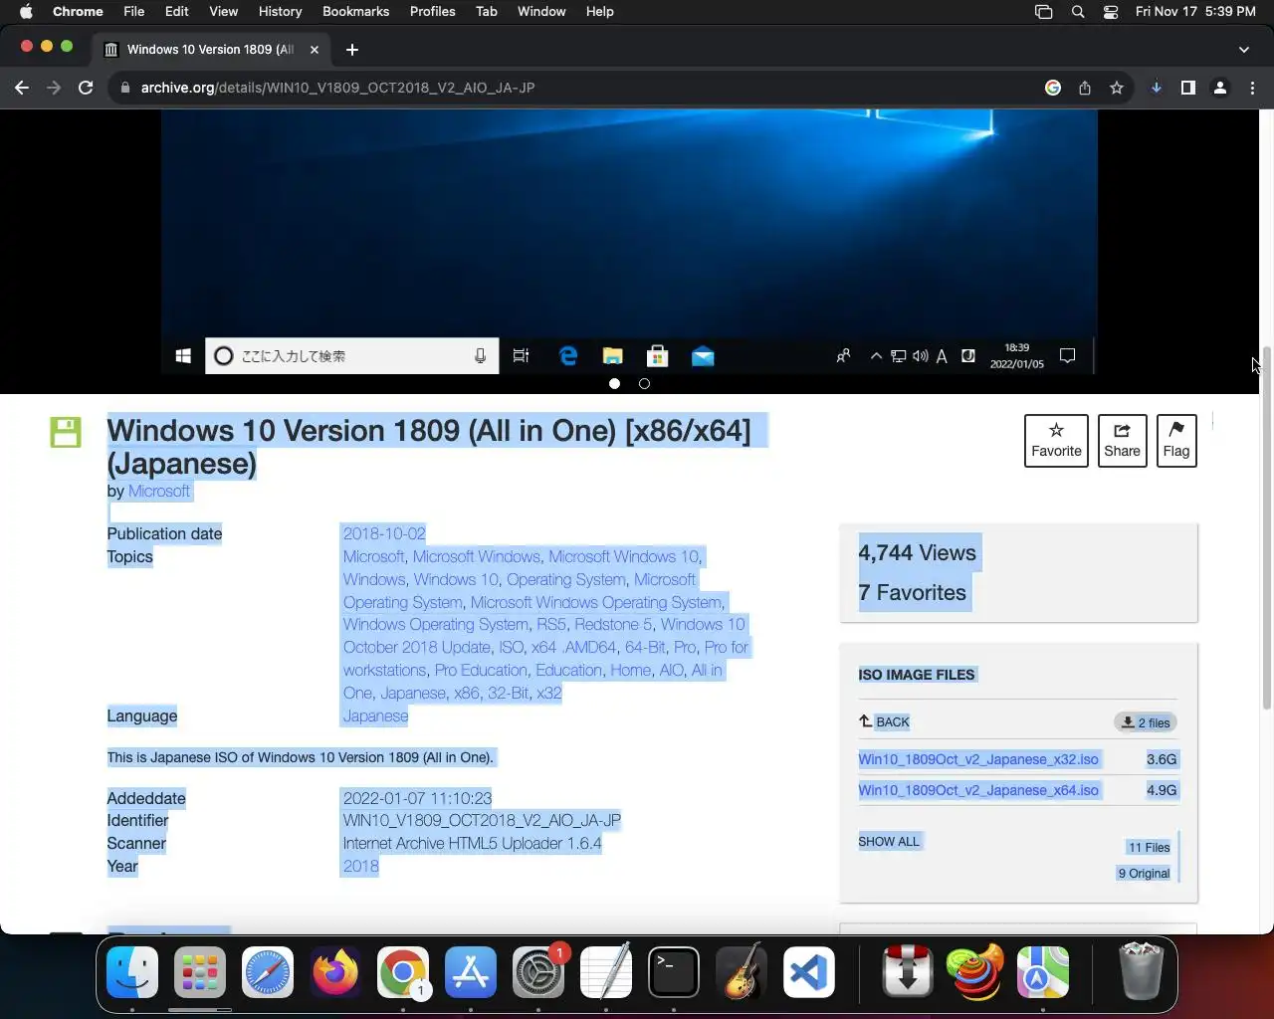Download Win10_1809Oct_v2_Japanese_x32.iso
Image resolution: width=1274 pixels, height=1019 pixels.
pos(978,759)
